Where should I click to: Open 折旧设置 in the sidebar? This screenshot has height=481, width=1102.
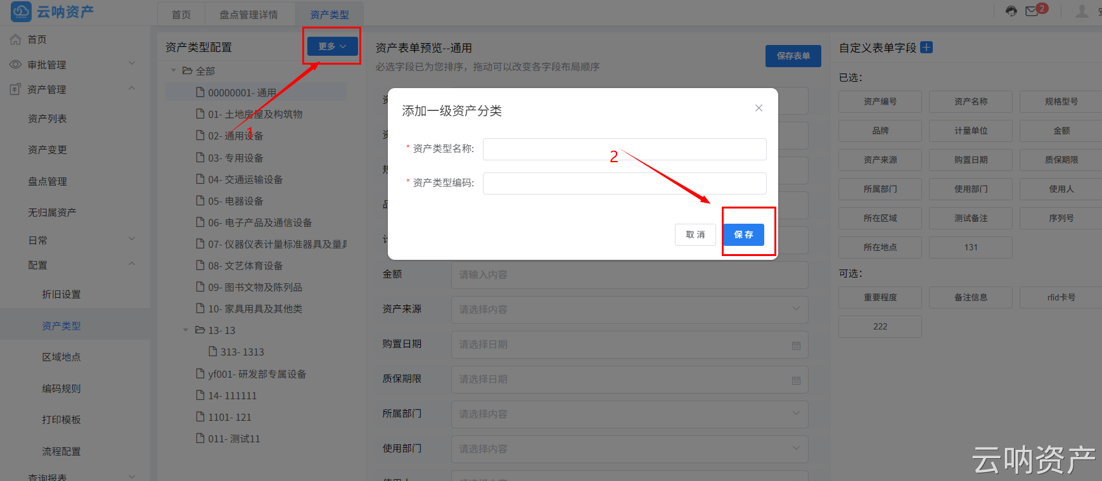61,294
